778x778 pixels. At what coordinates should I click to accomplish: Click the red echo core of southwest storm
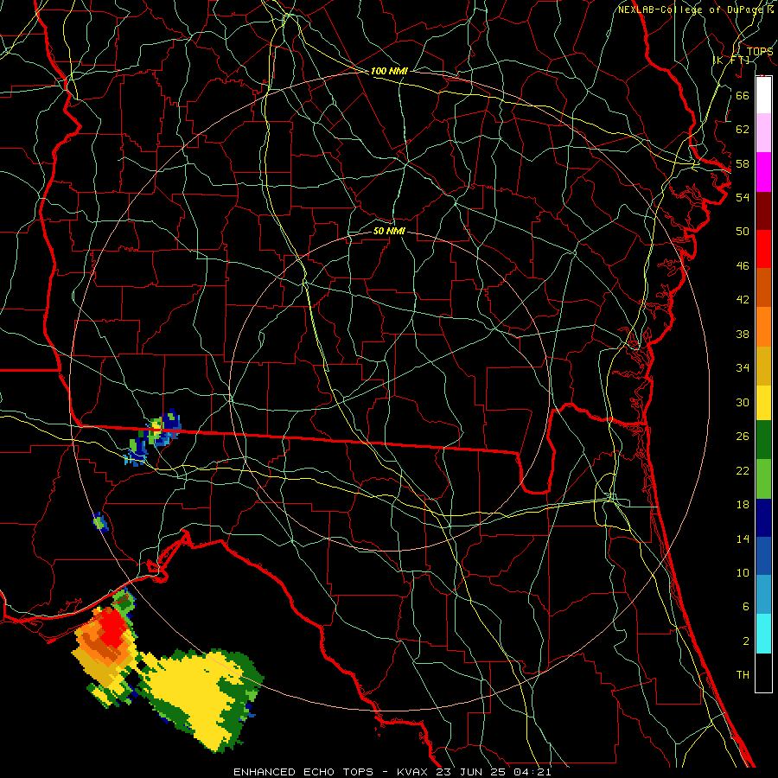[x=113, y=629]
